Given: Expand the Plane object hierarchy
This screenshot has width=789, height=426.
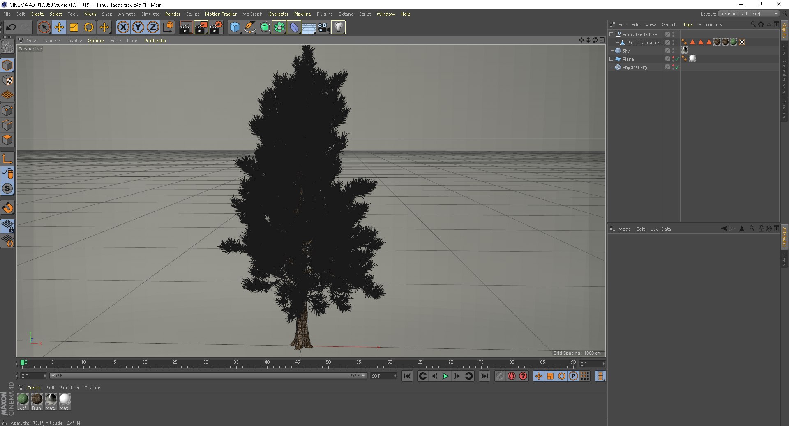Looking at the screenshot, I should 611,59.
